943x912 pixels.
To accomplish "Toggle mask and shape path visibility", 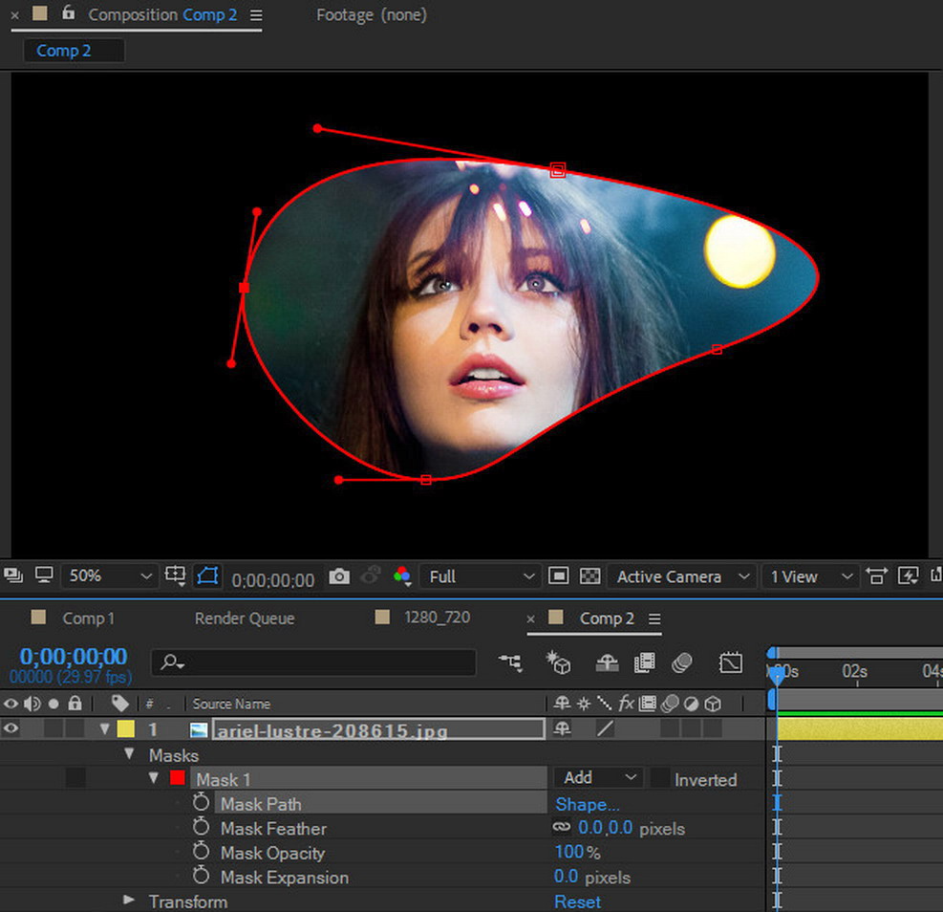I will tap(207, 576).
